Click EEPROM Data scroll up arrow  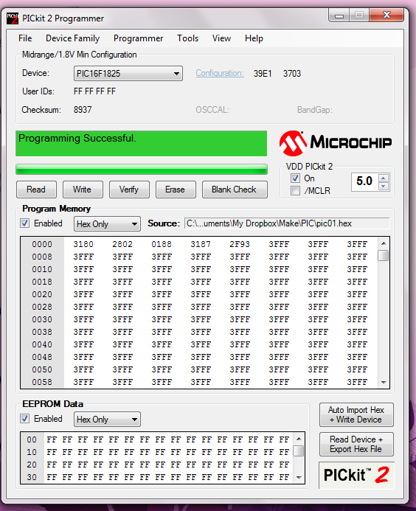(x=298, y=439)
